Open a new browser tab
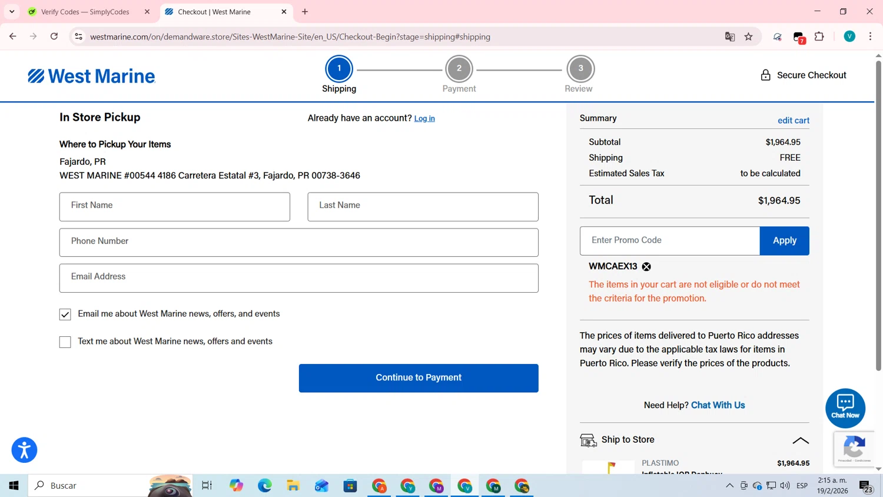The image size is (883, 497). (305, 12)
